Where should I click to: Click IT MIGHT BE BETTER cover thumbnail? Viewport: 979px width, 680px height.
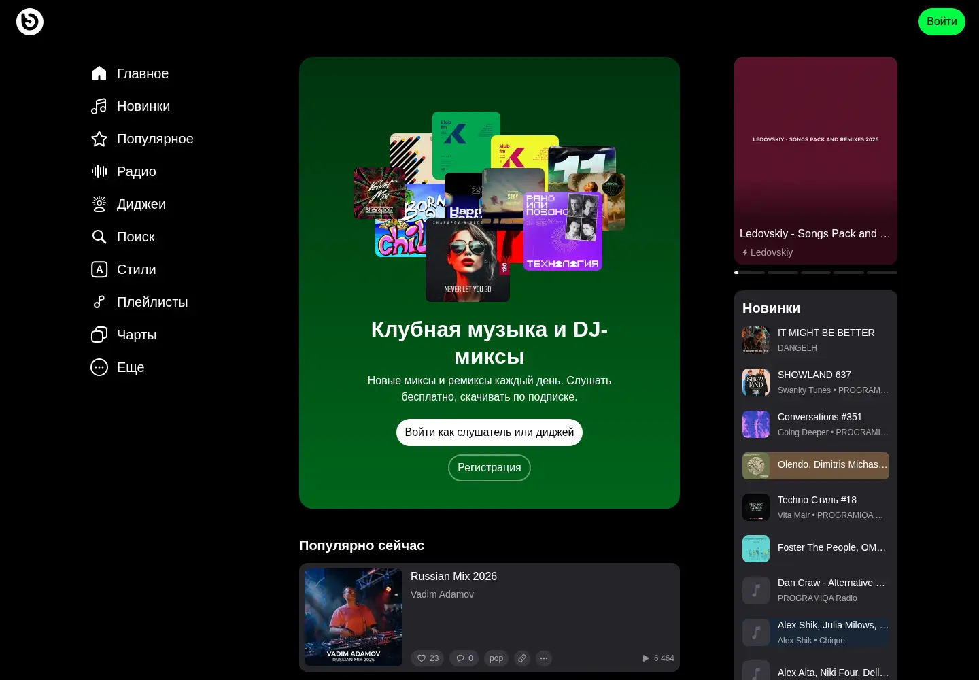tap(756, 340)
